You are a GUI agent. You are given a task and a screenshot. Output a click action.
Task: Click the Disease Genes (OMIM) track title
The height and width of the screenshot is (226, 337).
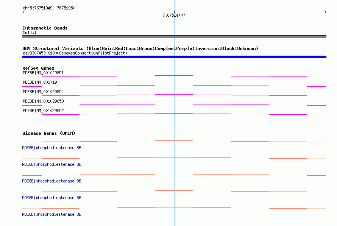point(49,133)
